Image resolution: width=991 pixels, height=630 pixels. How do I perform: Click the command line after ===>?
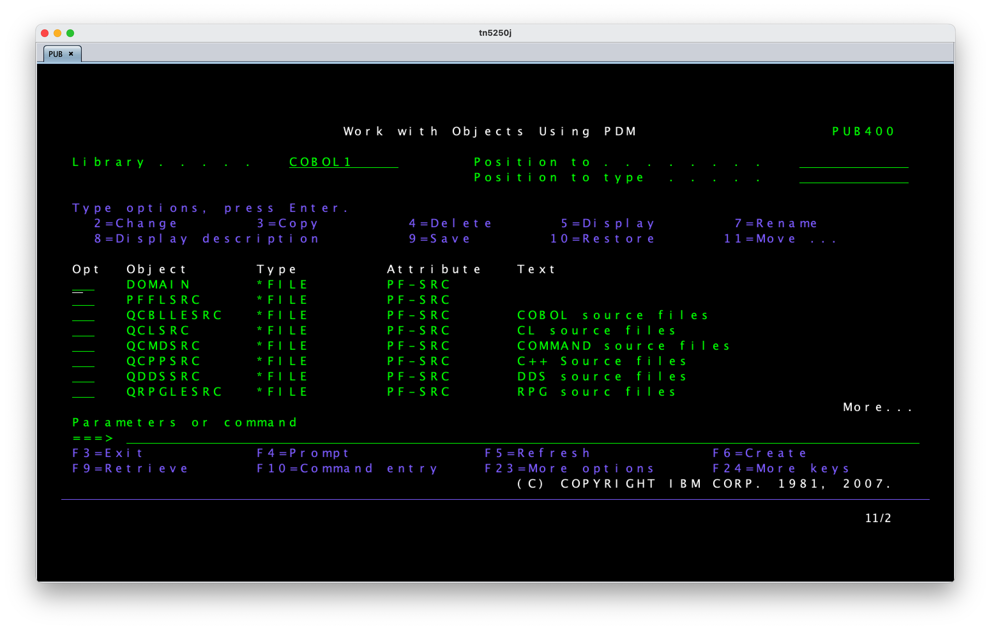(523, 438)
